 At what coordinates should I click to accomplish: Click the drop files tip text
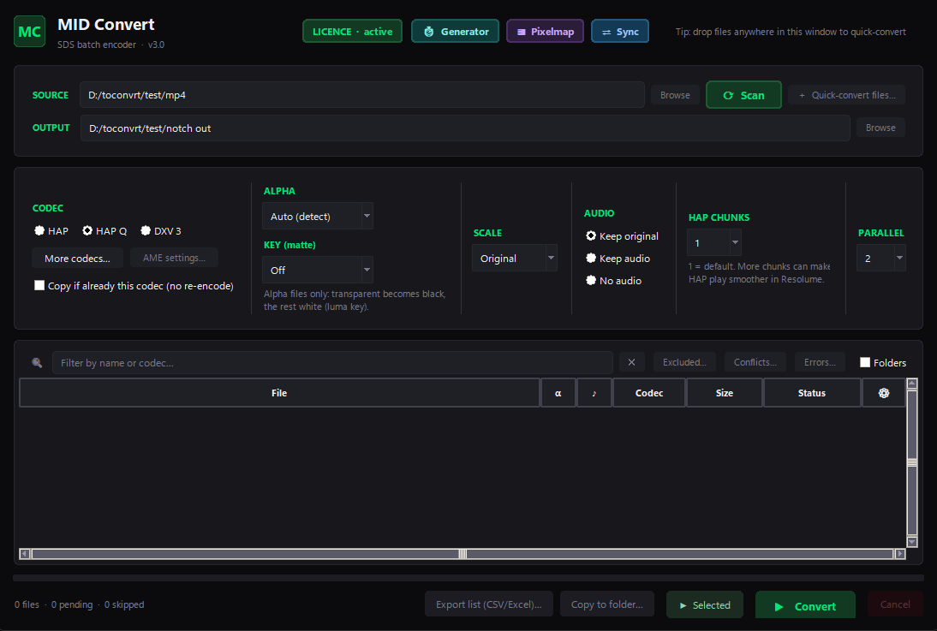[791, 32]
